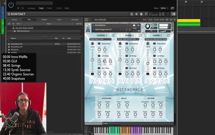Open Channel 1 source dropdown Strings Basses

point(100,39)
